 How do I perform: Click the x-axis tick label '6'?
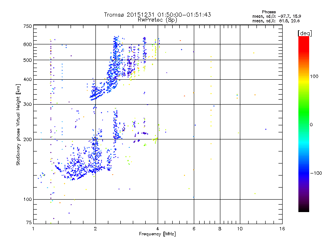pos(194,229)
